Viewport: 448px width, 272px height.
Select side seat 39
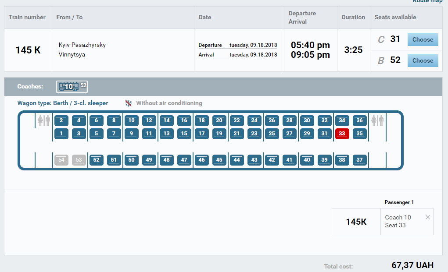[x=325, y=160]
